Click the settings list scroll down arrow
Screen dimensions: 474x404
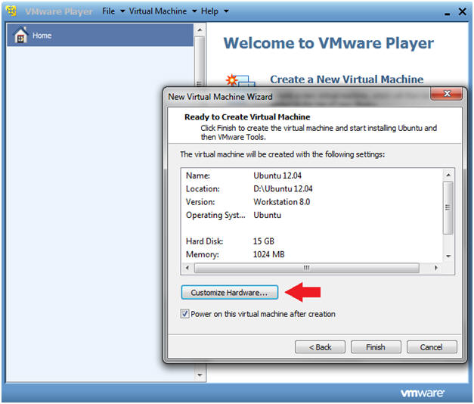click(x=448, y=256)
